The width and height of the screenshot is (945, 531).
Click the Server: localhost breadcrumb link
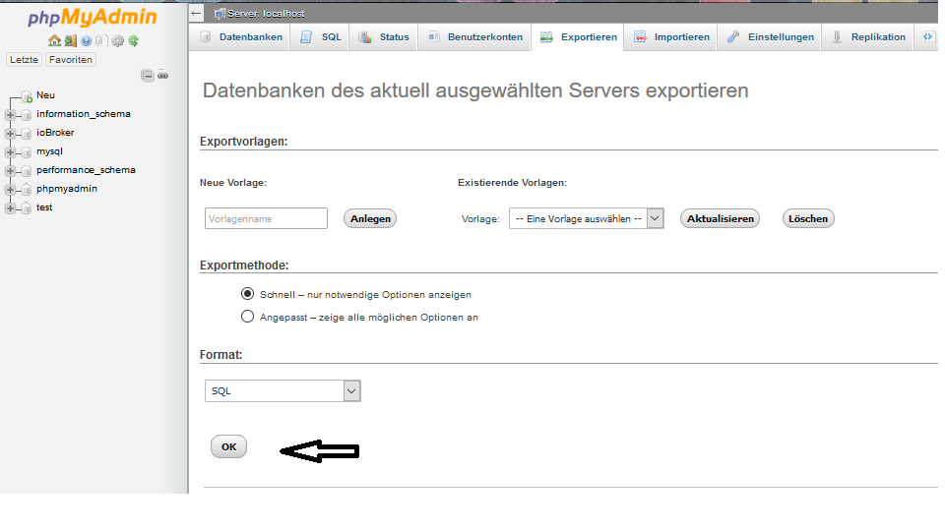(x=266, y=14)
